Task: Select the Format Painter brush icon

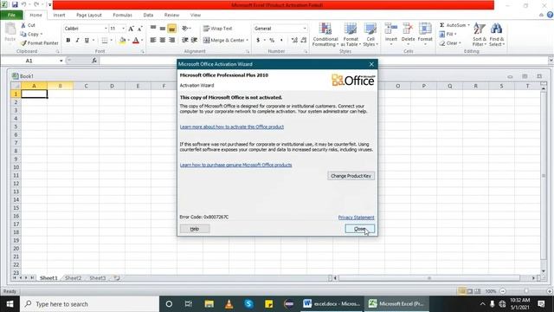Action: click(23, 42)
